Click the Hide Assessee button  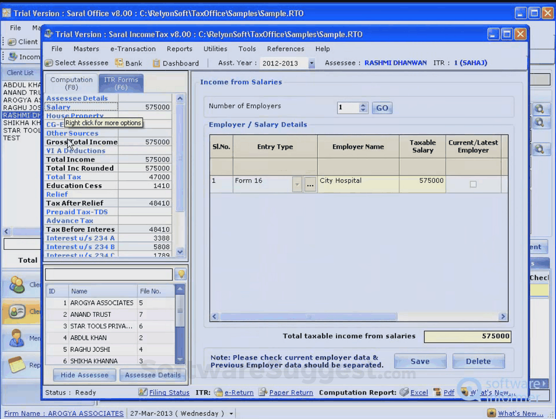[x=84, y=374]
